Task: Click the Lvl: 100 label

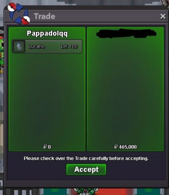Action: (69, 46)
